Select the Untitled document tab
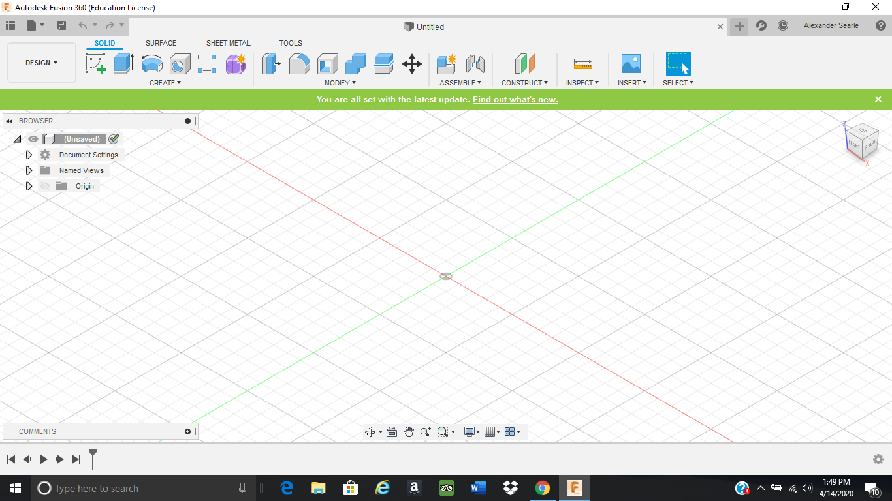 point(424,27)
